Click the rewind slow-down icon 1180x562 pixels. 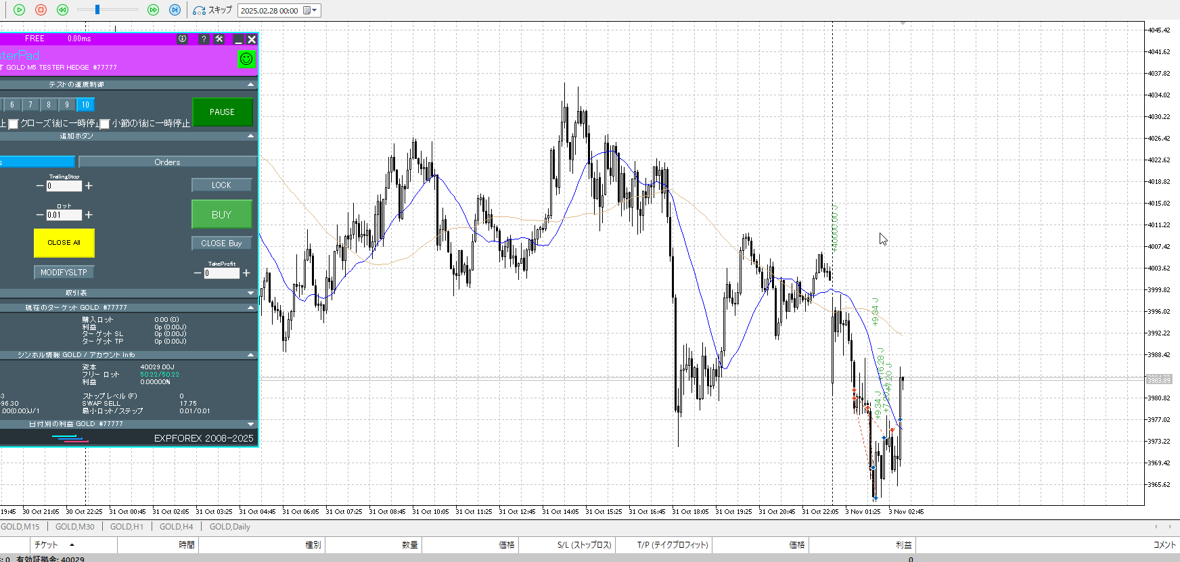point(62,10)
